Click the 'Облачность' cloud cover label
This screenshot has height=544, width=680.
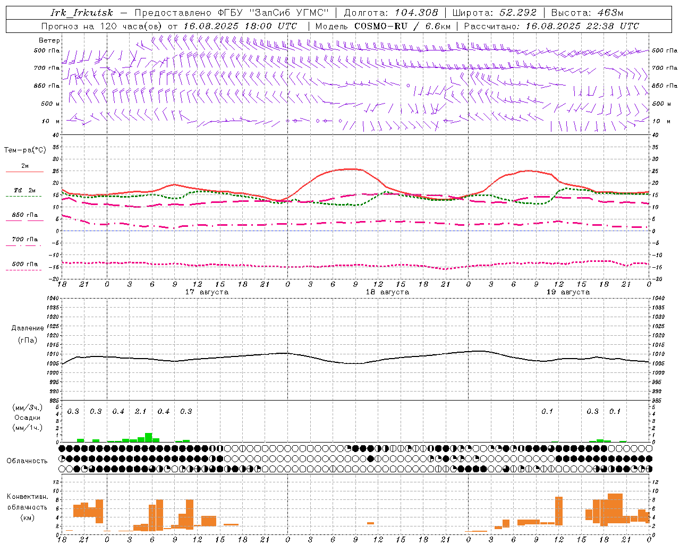[27, 461]
